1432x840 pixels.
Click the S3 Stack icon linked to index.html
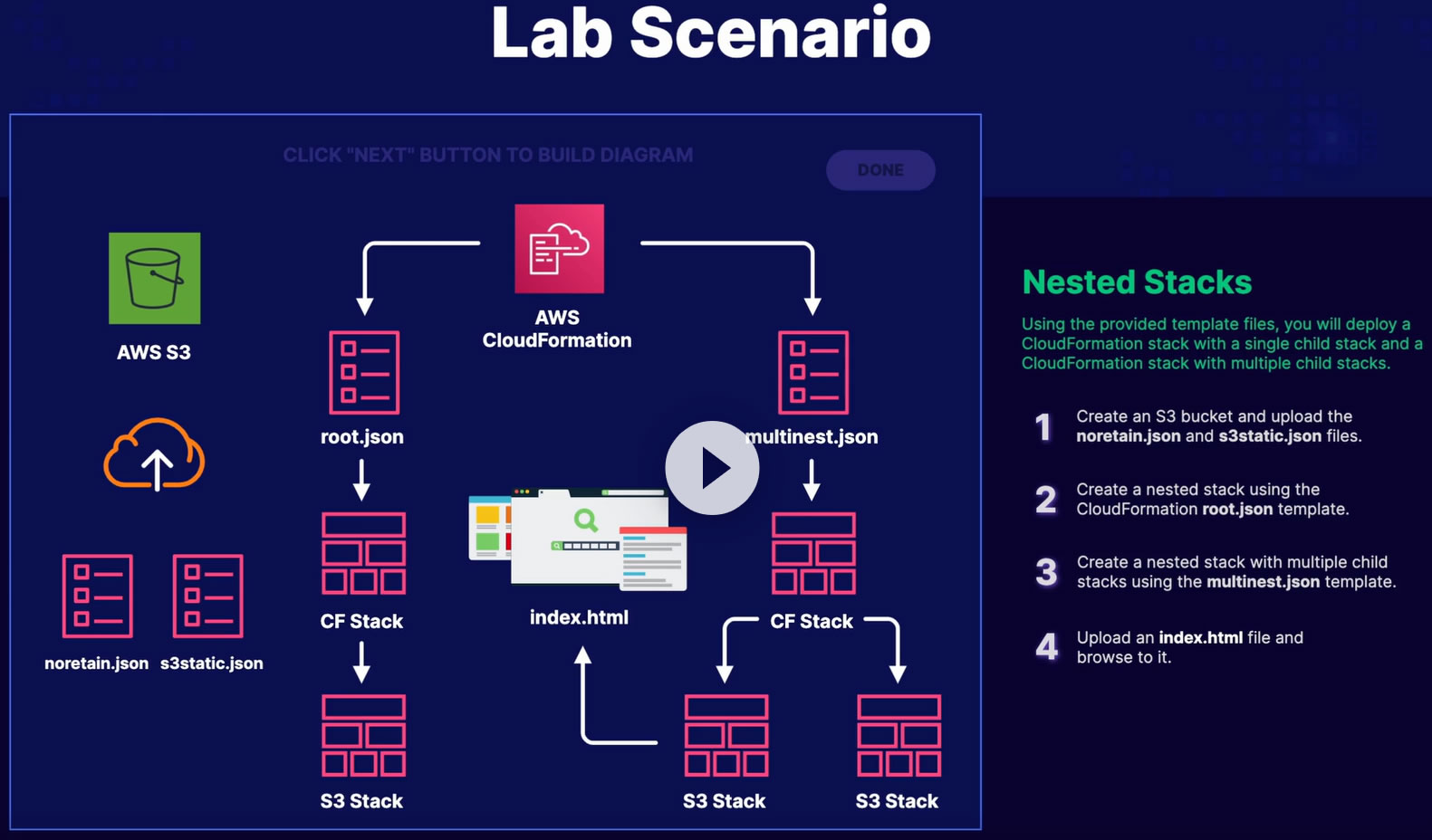[726, 735]
